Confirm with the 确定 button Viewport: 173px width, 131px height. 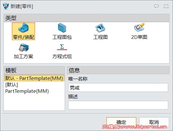121,122
